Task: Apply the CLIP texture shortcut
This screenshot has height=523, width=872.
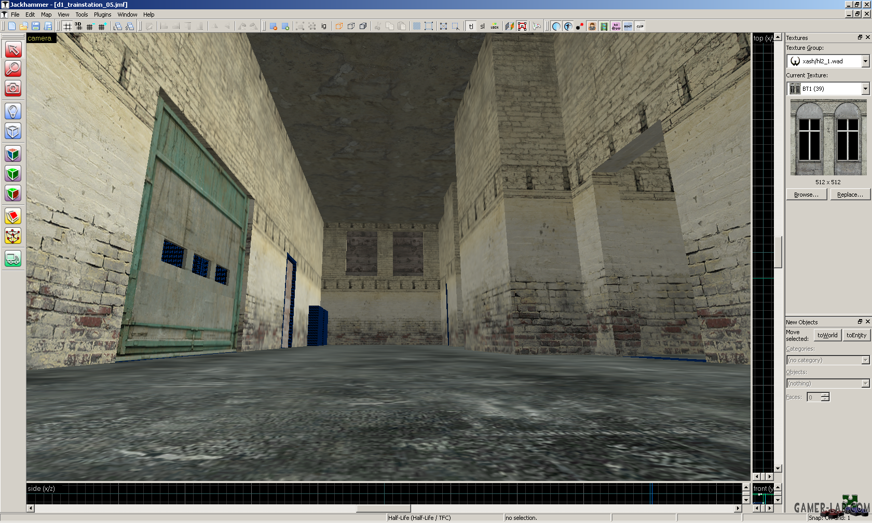Action: coord(640,26)
